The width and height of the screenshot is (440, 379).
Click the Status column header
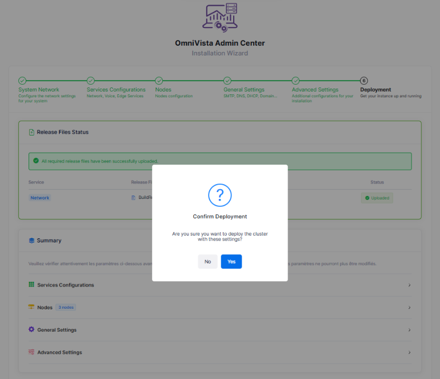(x=377, y=182)
